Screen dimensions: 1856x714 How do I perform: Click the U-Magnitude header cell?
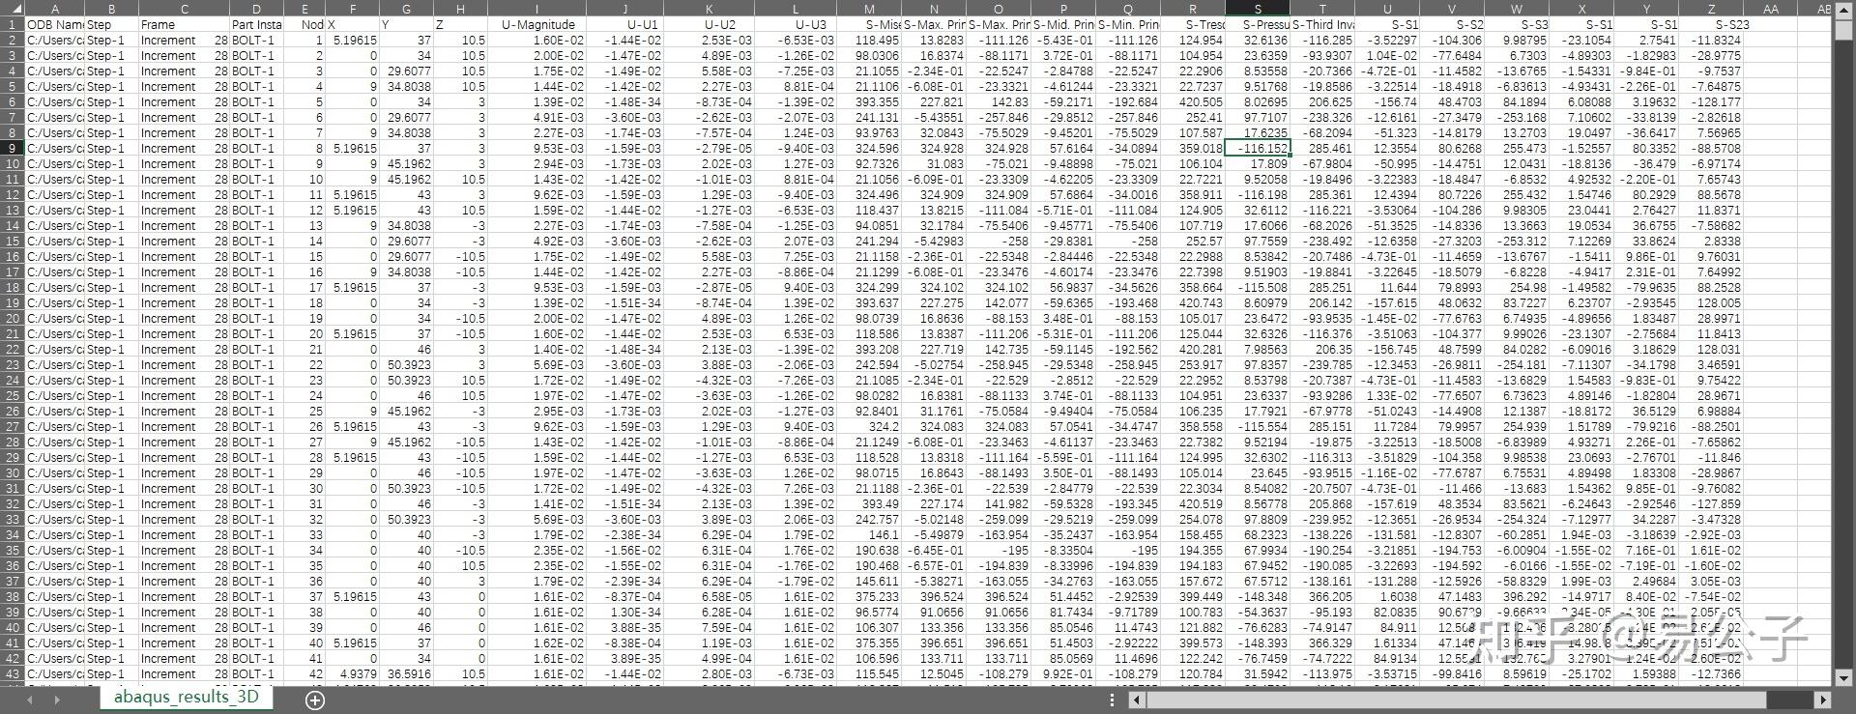[537, 25]
